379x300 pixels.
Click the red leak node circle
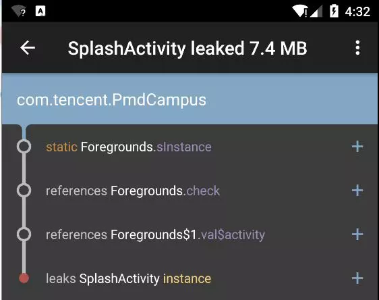(24, 278)
